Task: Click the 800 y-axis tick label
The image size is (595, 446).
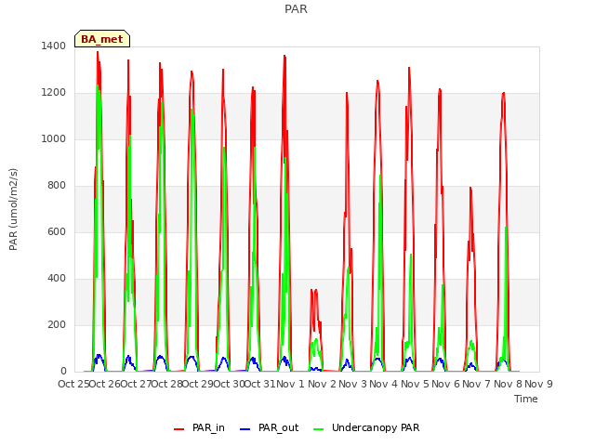Action: tap(57, 186)
